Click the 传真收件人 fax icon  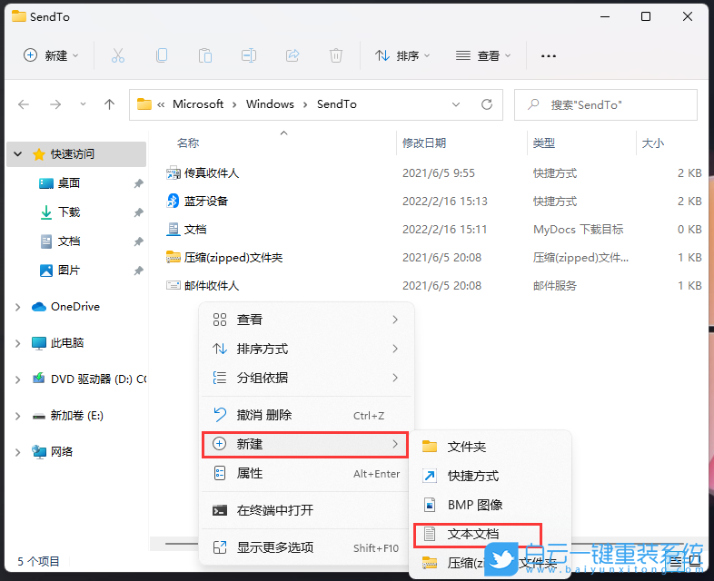pyautogui.click(x=173, y=172)
